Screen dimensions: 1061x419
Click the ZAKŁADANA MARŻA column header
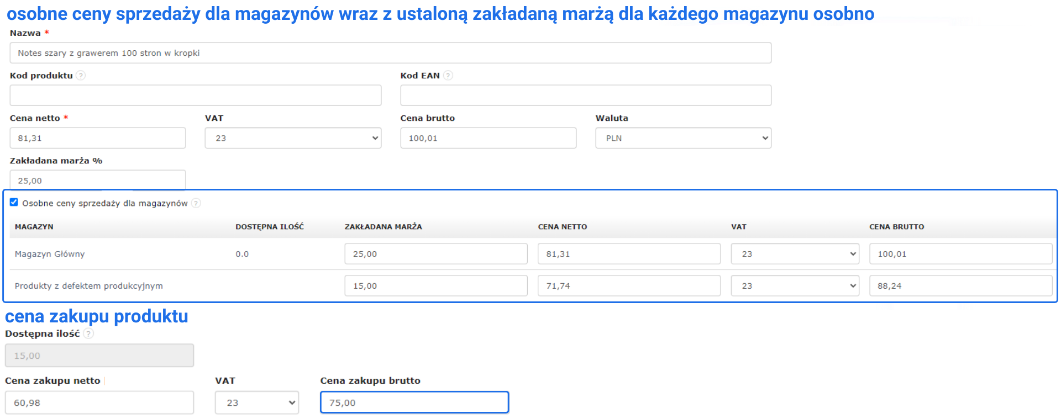(384, 227)
